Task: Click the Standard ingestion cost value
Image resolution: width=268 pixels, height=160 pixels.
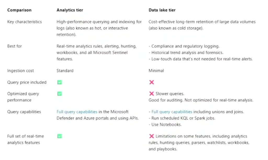Action: click(x=65, y=70)
